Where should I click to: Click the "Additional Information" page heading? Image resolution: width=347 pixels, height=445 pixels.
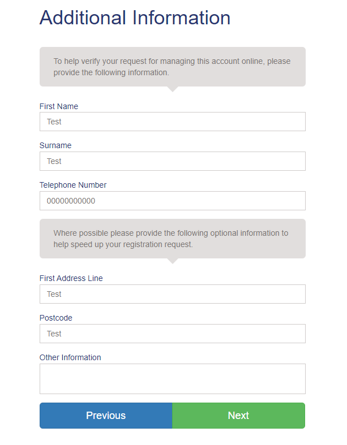pyautogui.click(x=135, y=18)
